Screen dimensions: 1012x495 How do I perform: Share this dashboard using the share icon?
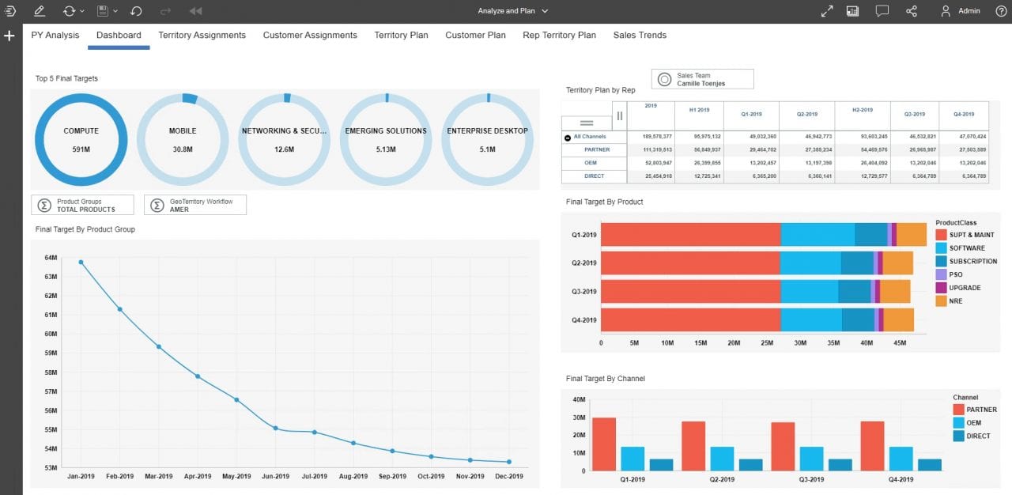click(x=911, y=10)
